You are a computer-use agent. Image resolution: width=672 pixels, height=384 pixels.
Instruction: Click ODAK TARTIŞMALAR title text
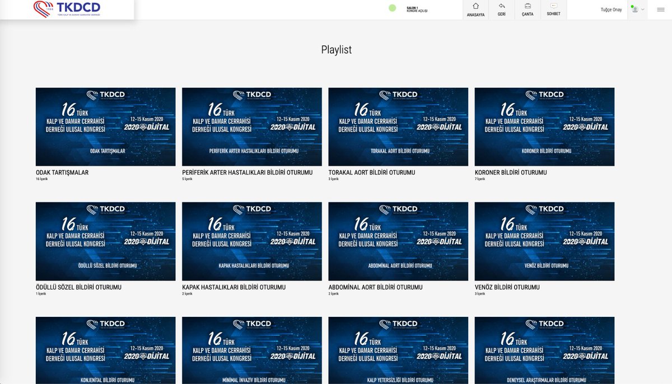point(62,172)
